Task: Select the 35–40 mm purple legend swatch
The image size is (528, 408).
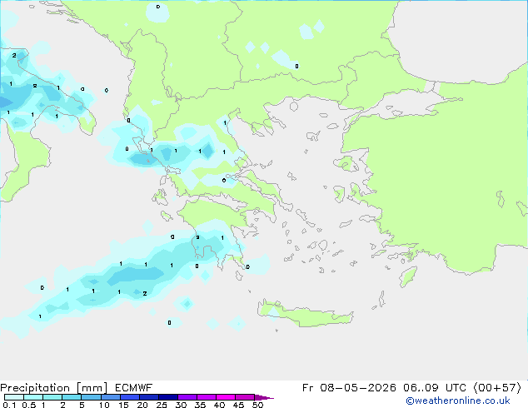Action: pyautogui.click(x=207, y=397)
